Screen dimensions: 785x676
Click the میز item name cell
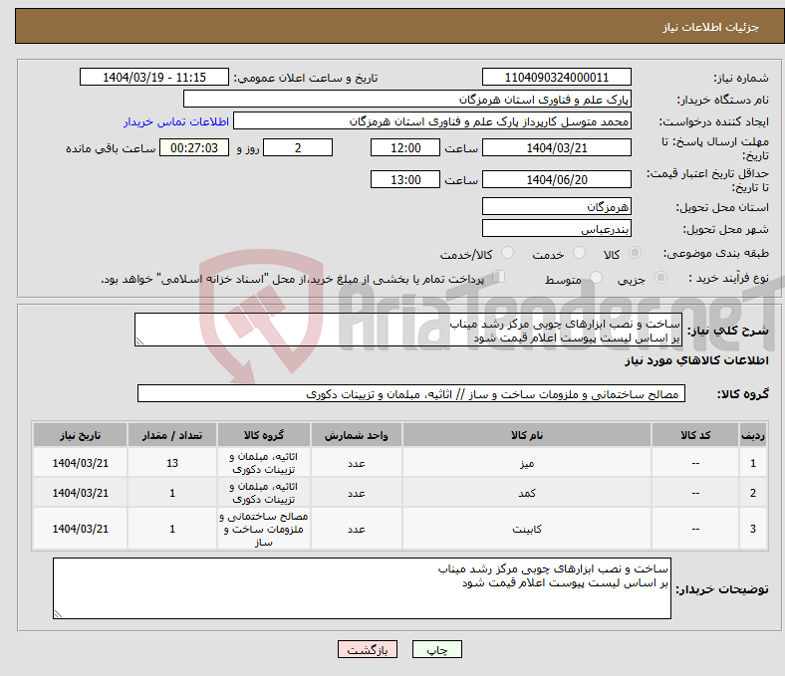point(527,463)
